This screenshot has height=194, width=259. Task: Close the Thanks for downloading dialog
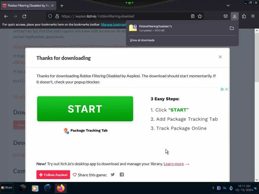pyautogui.click(x=220, y=57)
